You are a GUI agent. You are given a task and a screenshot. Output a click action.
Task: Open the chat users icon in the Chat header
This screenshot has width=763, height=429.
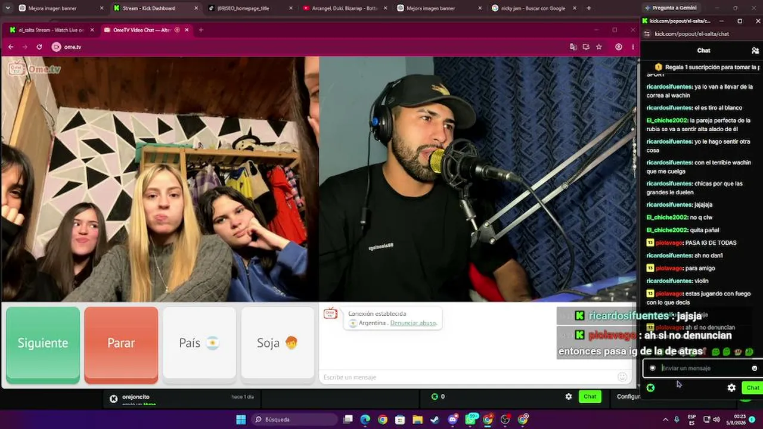(755, 51)
